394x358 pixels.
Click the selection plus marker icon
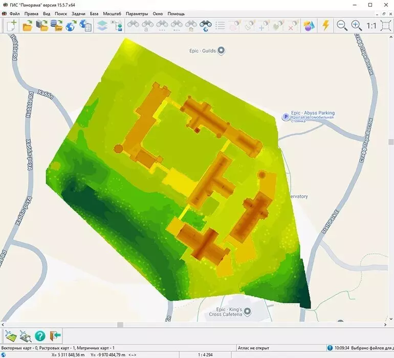click(264, 26)
